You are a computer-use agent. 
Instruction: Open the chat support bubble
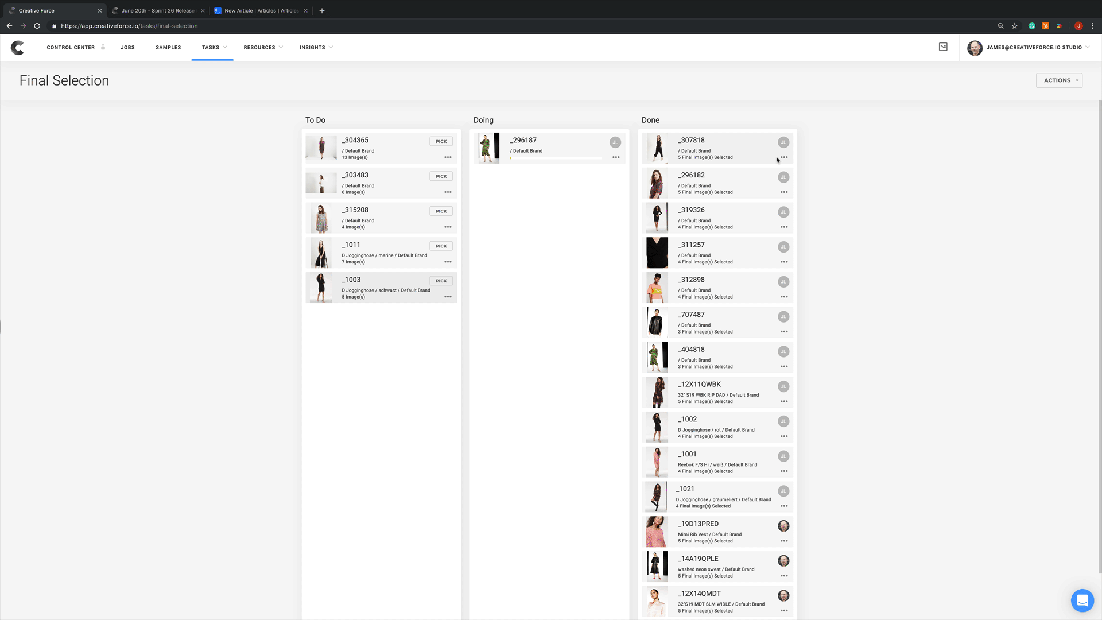click(1082, 600)
